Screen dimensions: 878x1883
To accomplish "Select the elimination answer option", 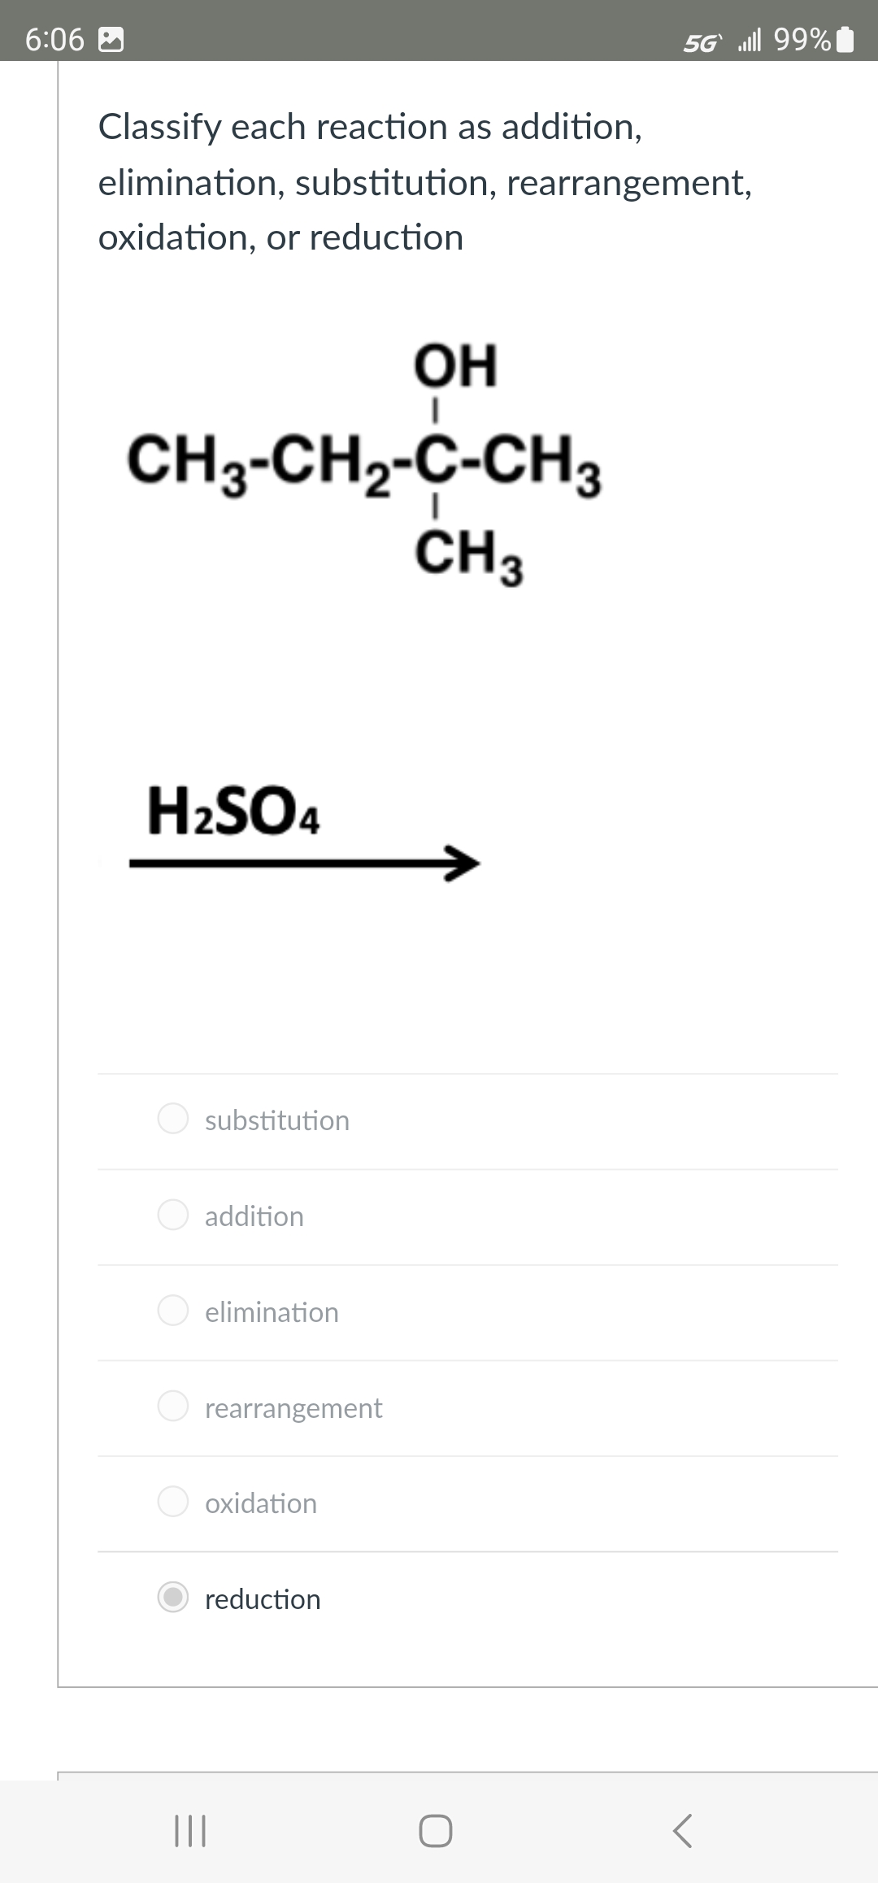I will [173, 1311].
